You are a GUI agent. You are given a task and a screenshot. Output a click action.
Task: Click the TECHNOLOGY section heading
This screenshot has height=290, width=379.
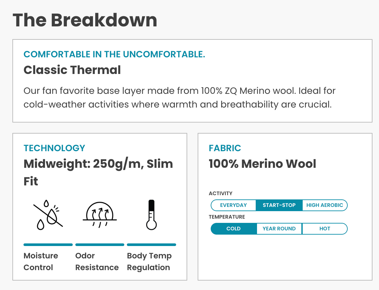coord(54,148)
